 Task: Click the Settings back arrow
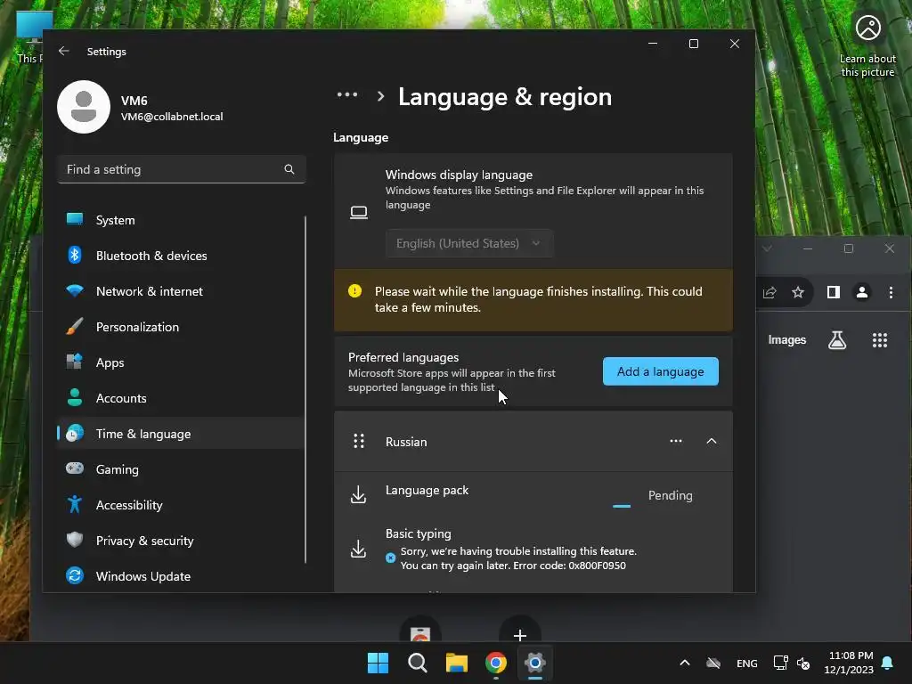pos(64,51)
